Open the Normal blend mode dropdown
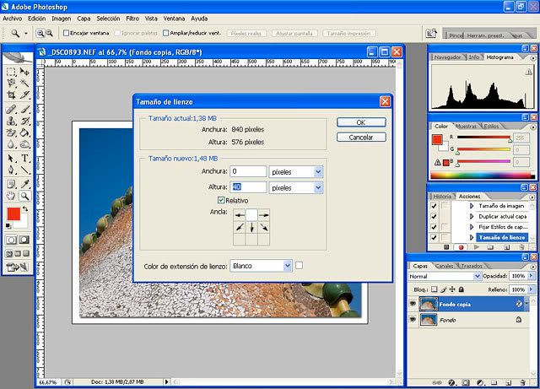This screenshot has height=389, width=540. point(477,276)
